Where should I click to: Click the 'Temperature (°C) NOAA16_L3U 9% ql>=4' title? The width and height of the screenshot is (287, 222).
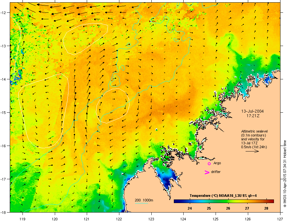tap(223, 196)
